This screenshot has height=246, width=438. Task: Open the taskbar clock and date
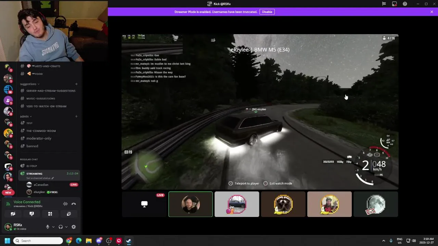[x=427, y=241]
